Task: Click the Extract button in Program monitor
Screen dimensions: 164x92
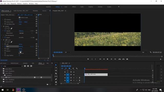Action: [124, 59]
